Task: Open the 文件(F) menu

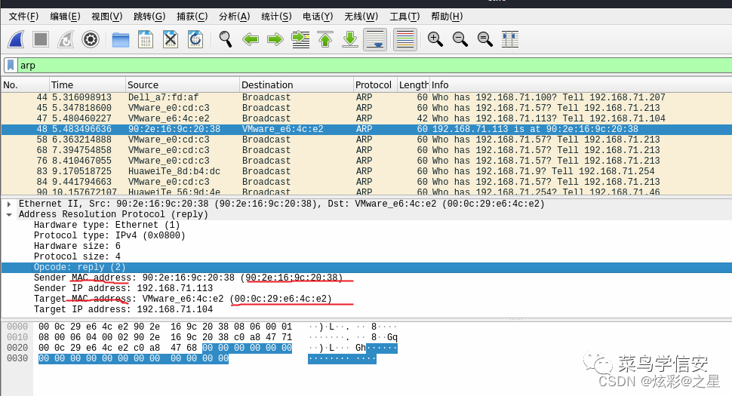Action: tap(23, 17)
